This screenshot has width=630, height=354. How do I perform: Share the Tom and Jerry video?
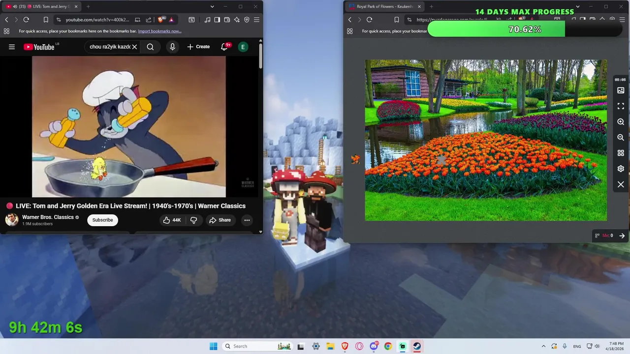tap(220, 220)
